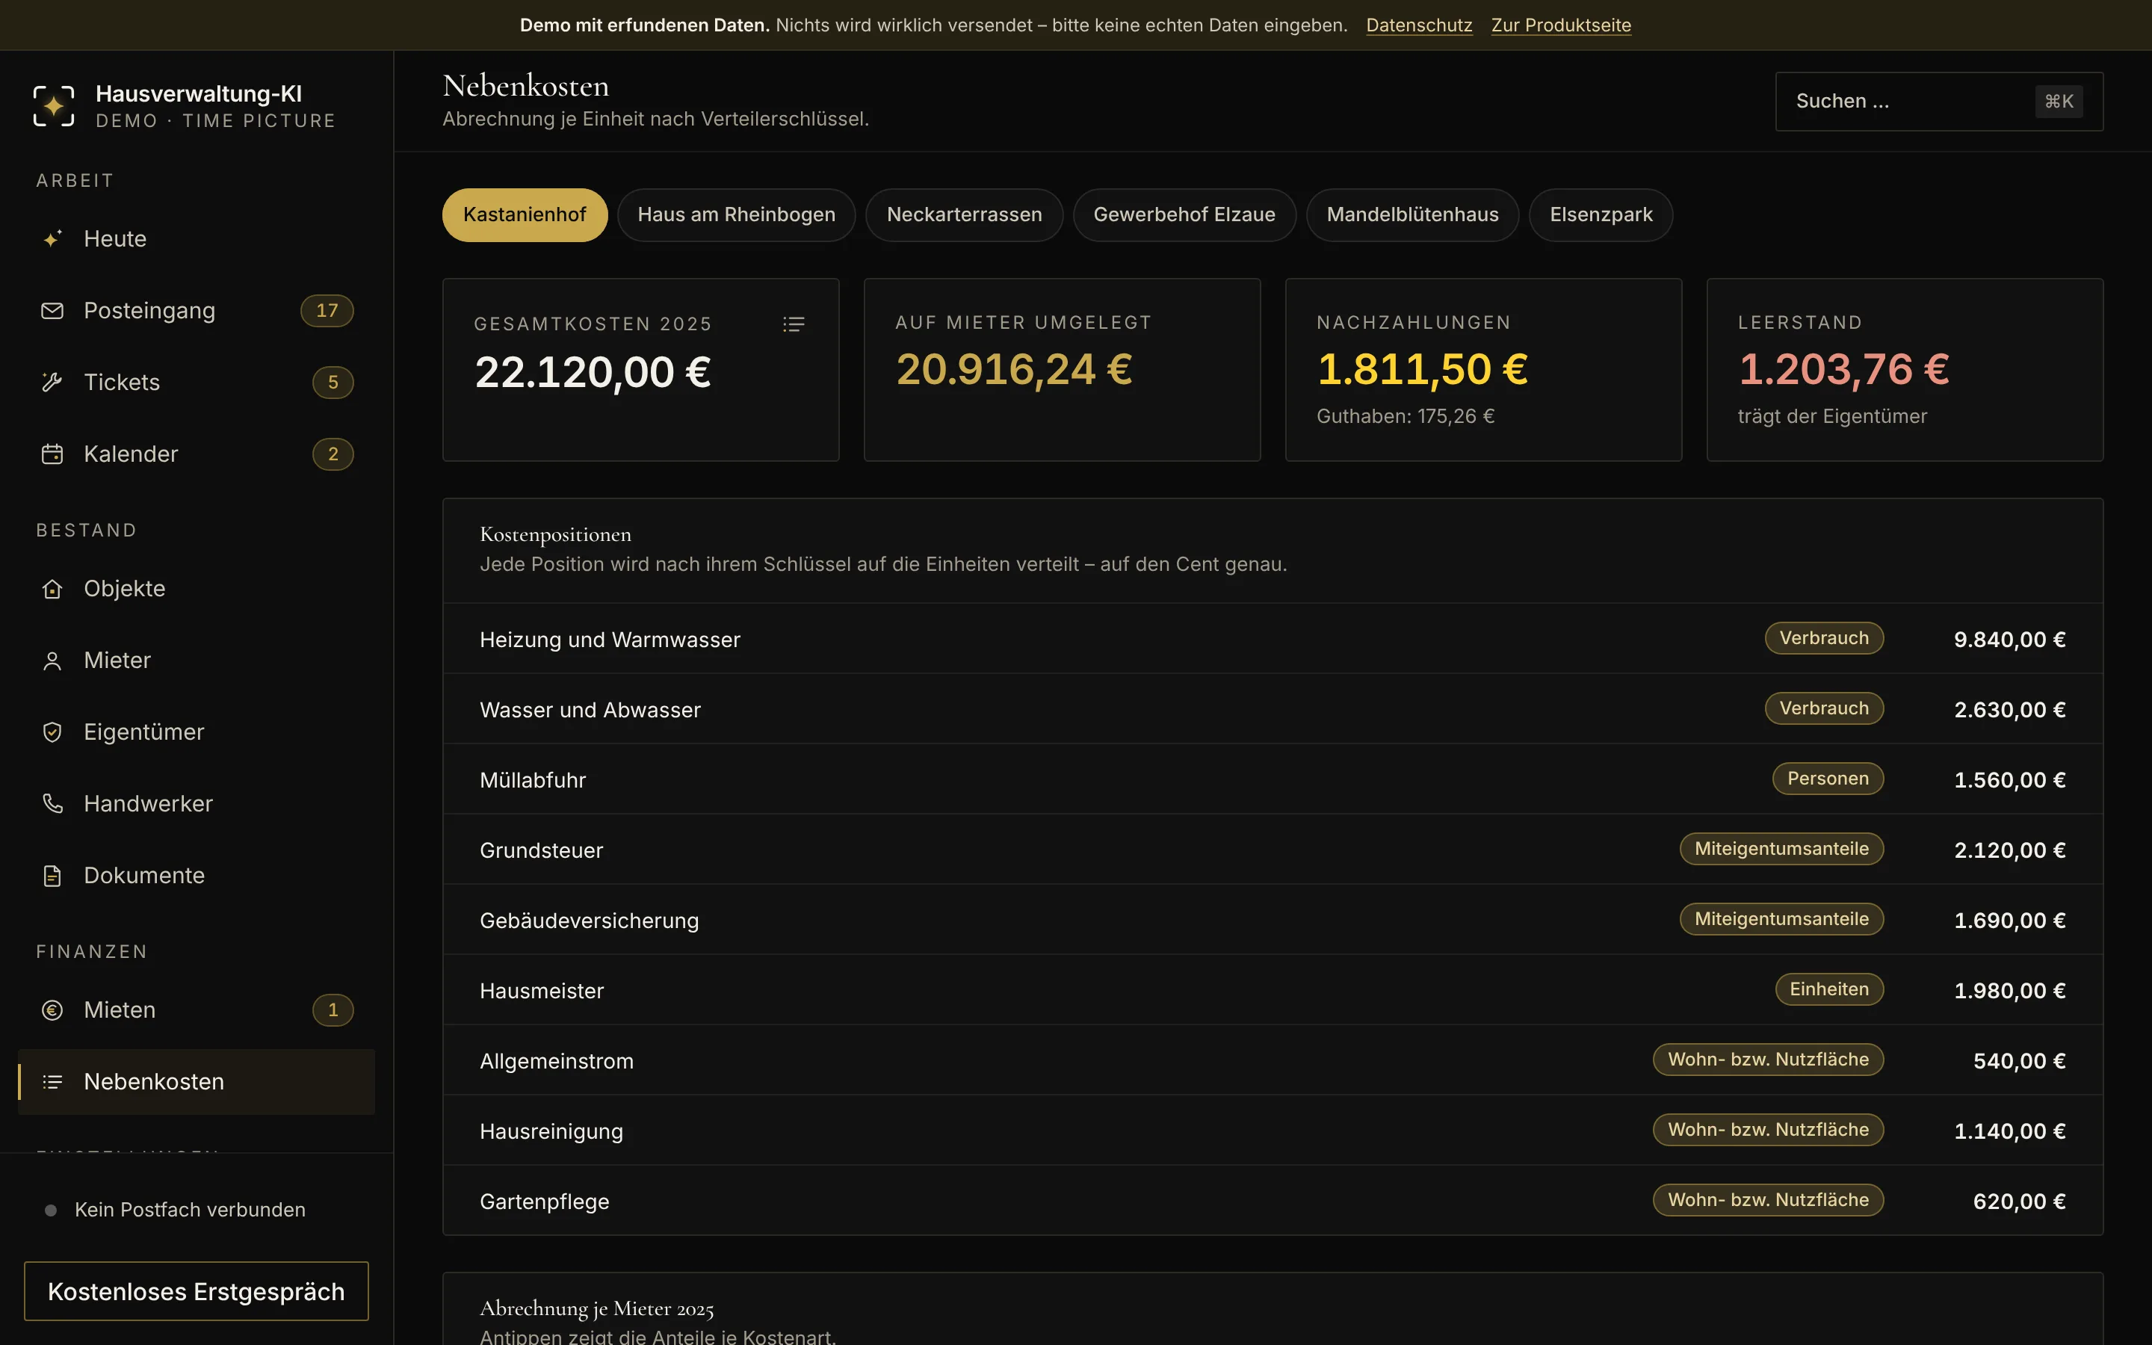Click the list icon beside Nebenkosten

pyautogui.click(x=52, y=1082)
